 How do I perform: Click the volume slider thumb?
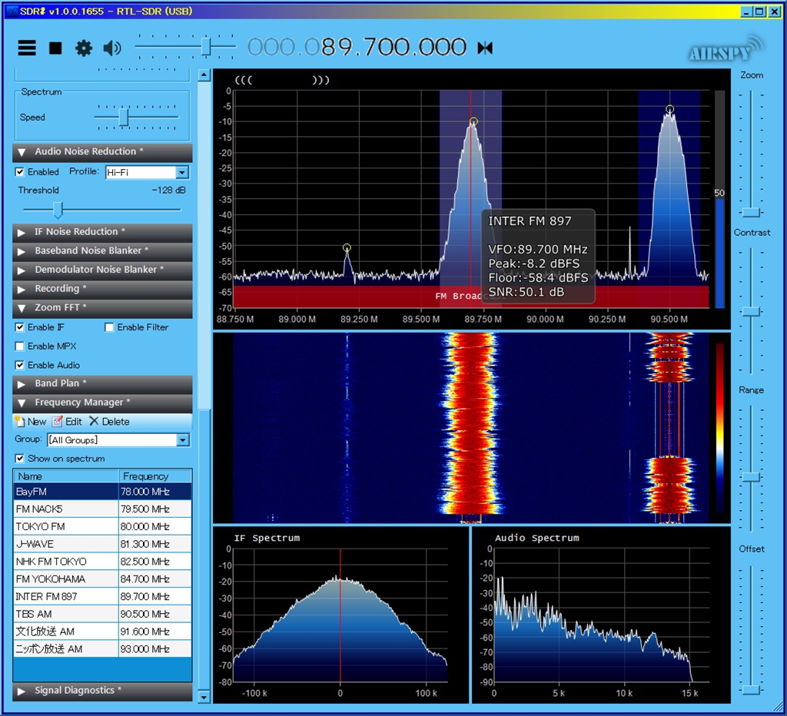[206, 47]
